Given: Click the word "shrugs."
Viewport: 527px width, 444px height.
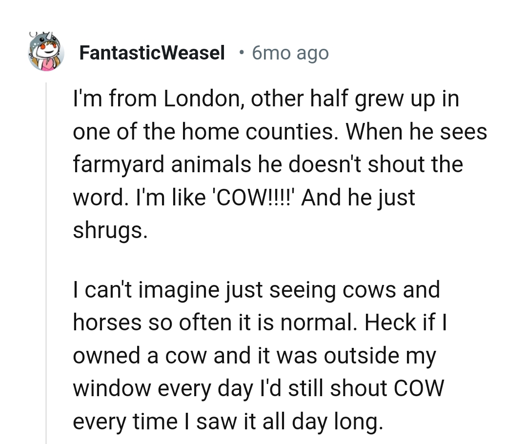Looking at the screenshot, I should 110,230.
